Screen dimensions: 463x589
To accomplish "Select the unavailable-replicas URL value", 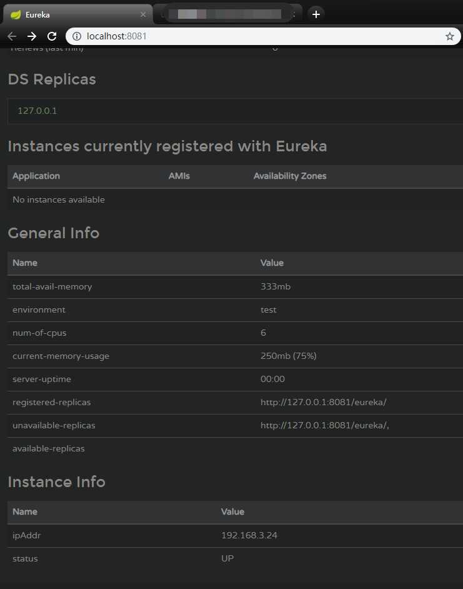I will [325, 425].
